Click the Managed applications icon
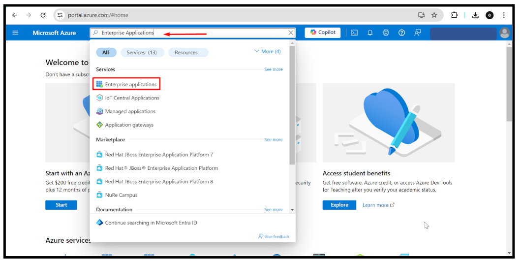This screenshot has height=262, width=520. coord(99,112)
